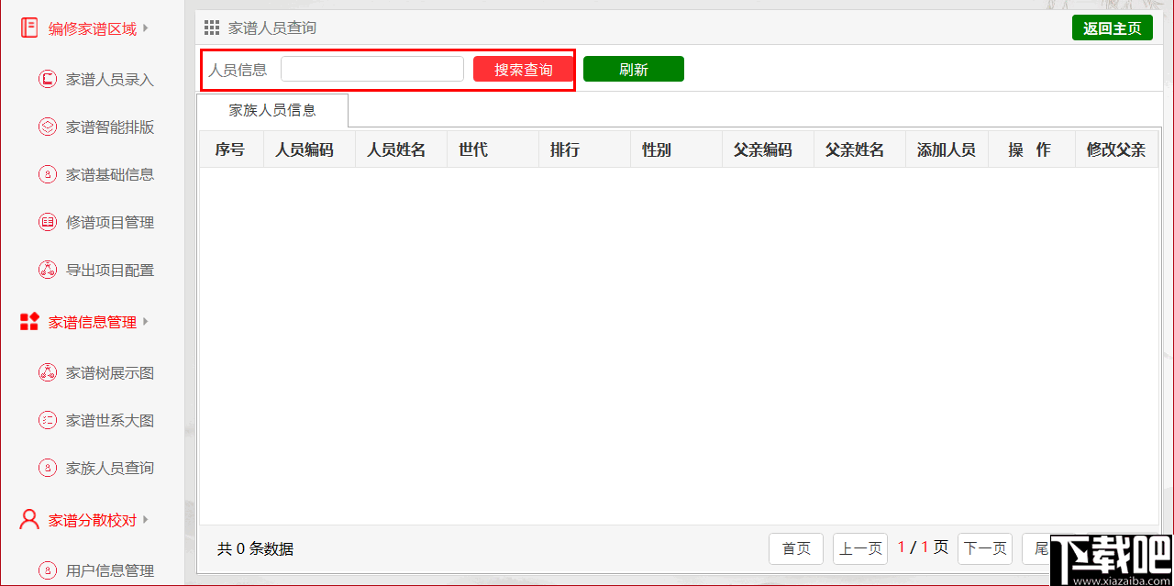
Task: Click the icon beside 家谱智能排版
Action: coord(48,127)
